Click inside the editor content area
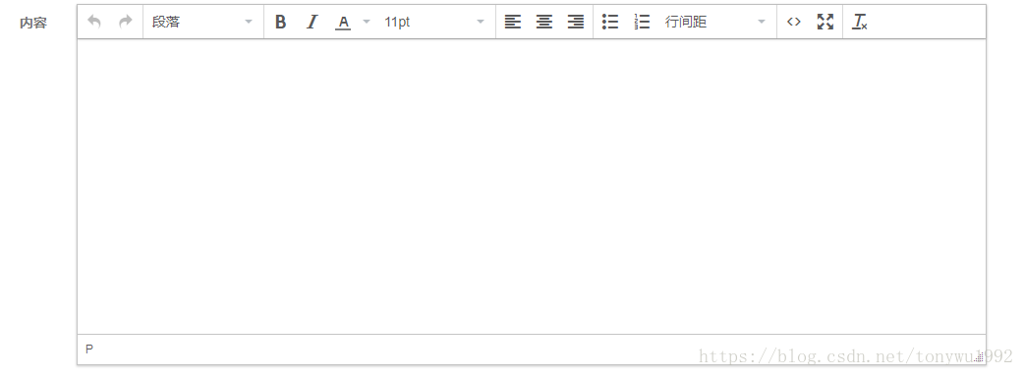This screenshot has width=1024, height=376. tap(532, 187)
